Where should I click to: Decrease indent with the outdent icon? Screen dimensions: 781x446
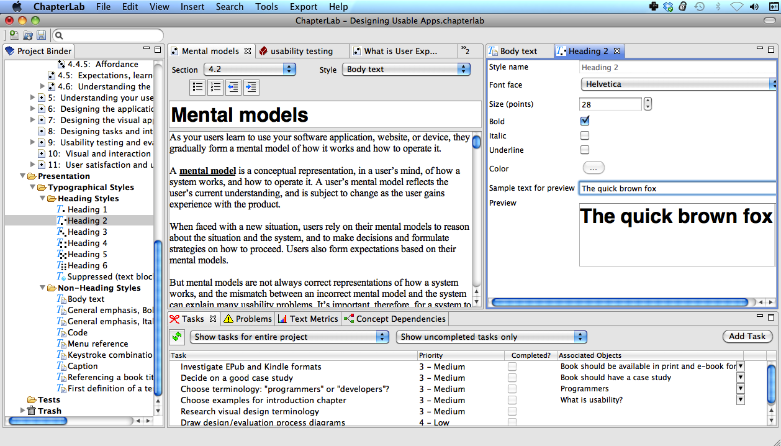click(x=233, y=88)
